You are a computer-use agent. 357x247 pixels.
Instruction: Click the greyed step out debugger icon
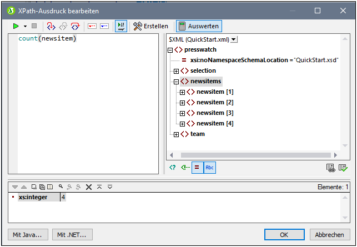click(x=63, y=27)
